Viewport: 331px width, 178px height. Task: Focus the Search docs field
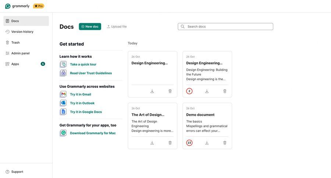[225, 26]
